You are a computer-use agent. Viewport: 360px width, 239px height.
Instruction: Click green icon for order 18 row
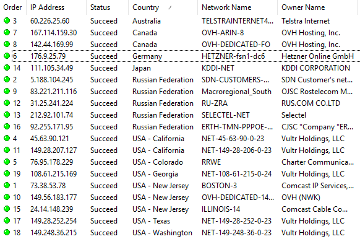[7, 232]
